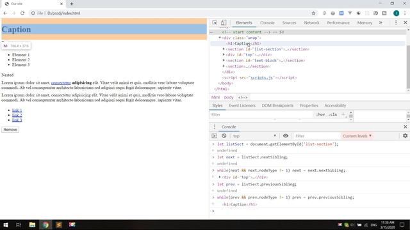The width and height of the screenshot is (410, 230).
Task: Toggle the .cls class editor button
Action: (332, 114)
